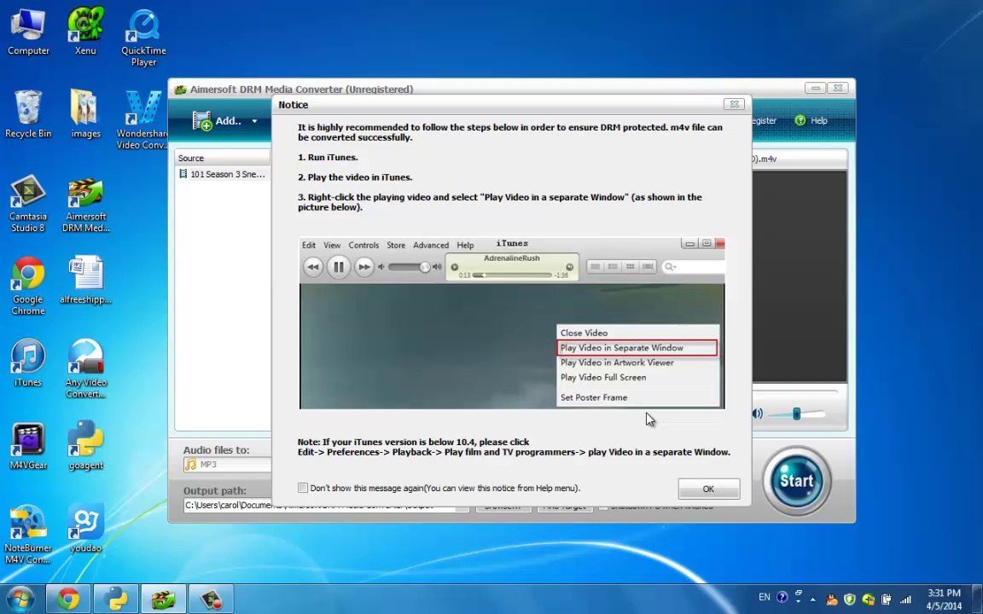Open the taskbar clock showing 3:31 PM
The width and height of the screenshot is (983, 614).
point(943,599)
